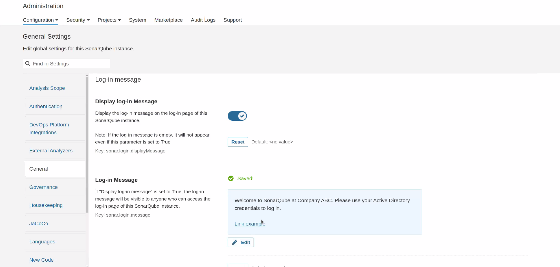Focus the Find in Settings field

click(x=69, y=63)
